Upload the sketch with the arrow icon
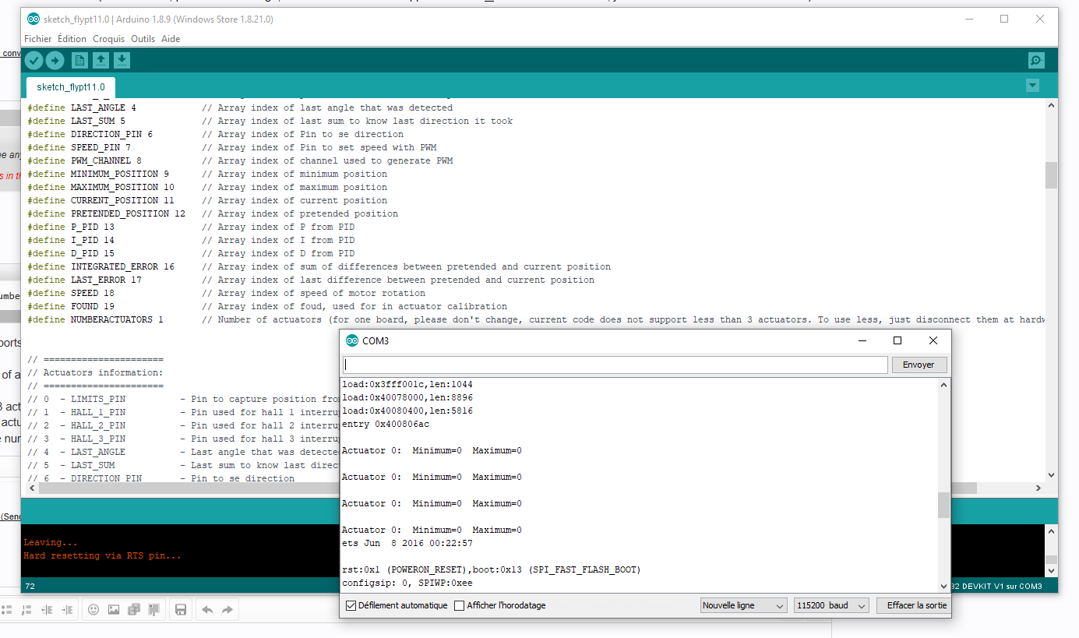This screenshot has width=1079, height=638. point(55,61)
